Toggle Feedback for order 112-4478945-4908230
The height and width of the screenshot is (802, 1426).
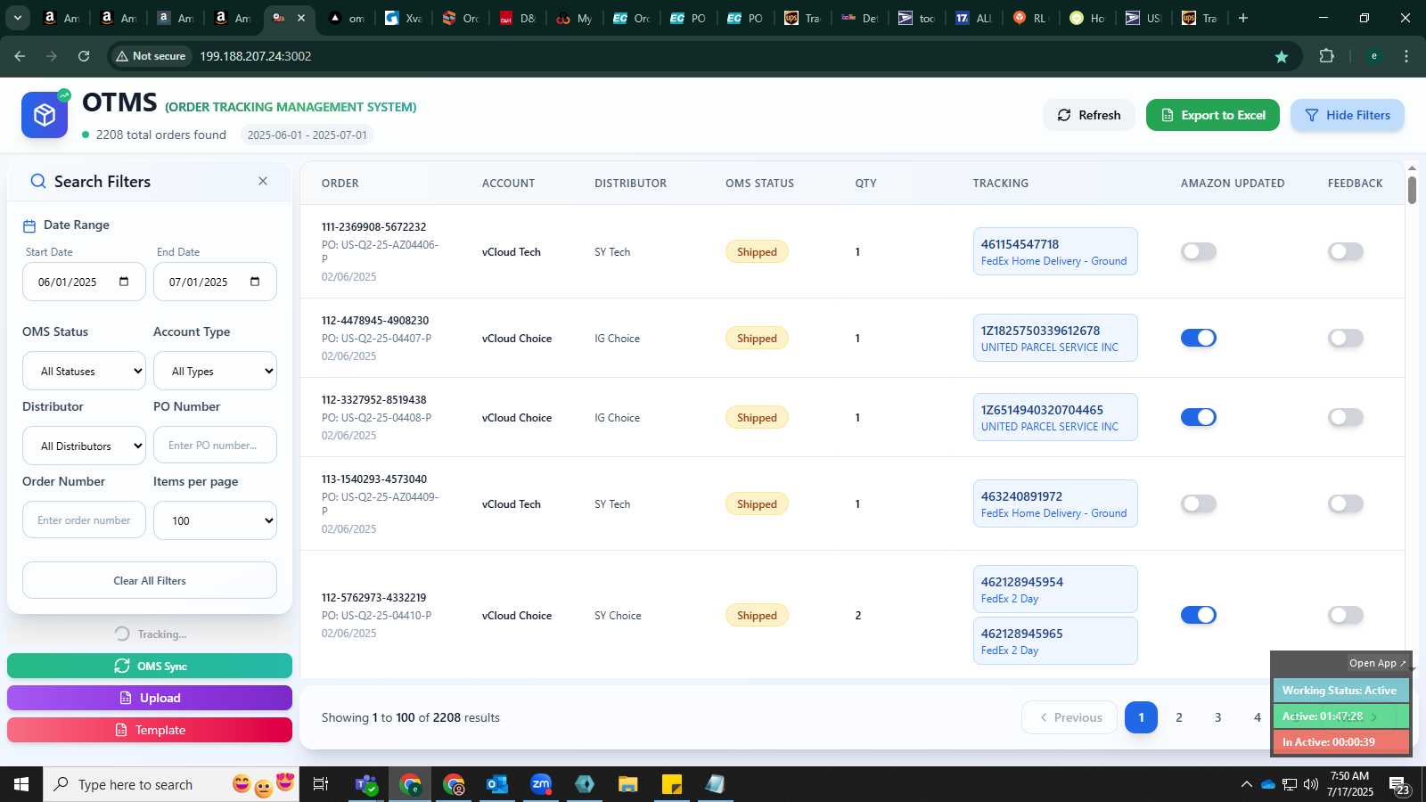(1346, 338)
